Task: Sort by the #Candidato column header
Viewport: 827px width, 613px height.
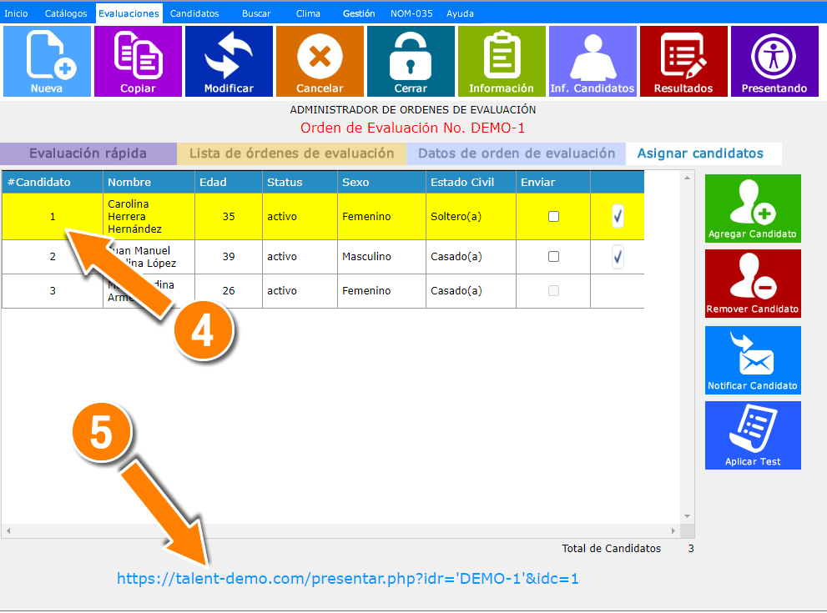Action: [x=53, y=183]
